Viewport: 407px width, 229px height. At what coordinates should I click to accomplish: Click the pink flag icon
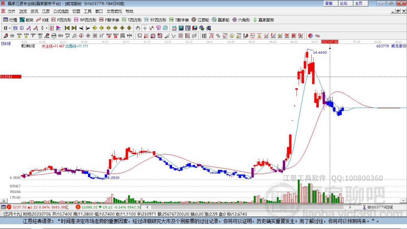click(59, 28)
